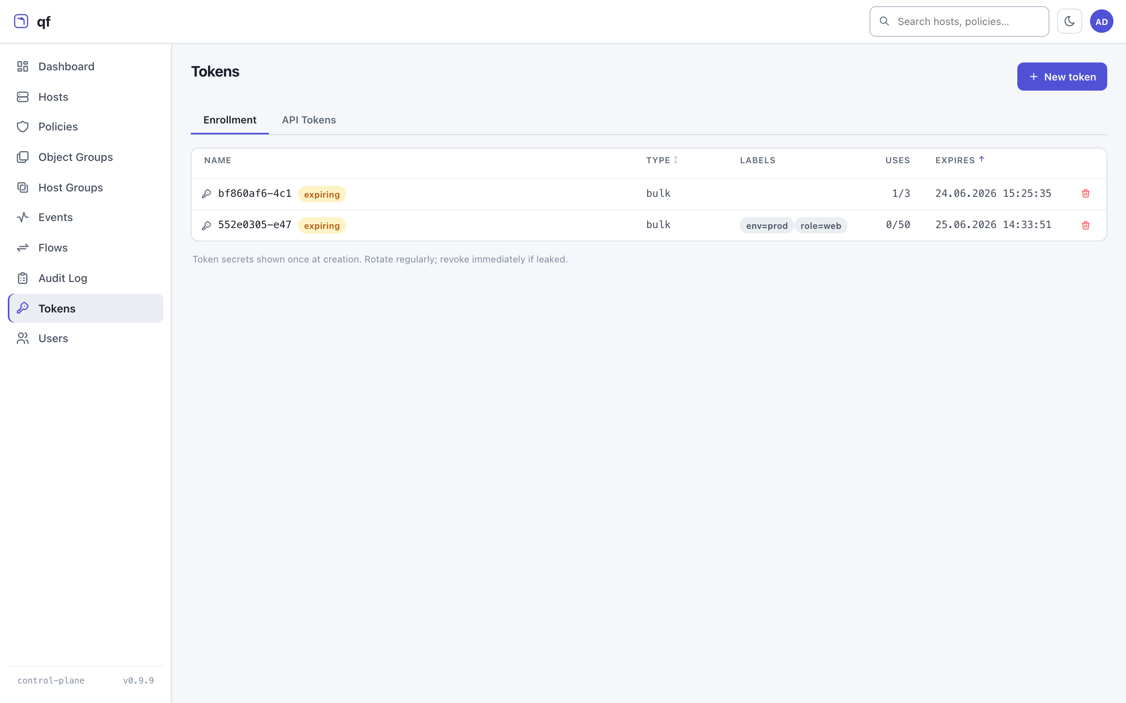Click the plus icon on New token

tap(1033, 77)
